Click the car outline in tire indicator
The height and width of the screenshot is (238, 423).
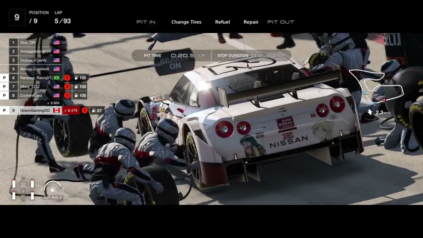(23, 190)
